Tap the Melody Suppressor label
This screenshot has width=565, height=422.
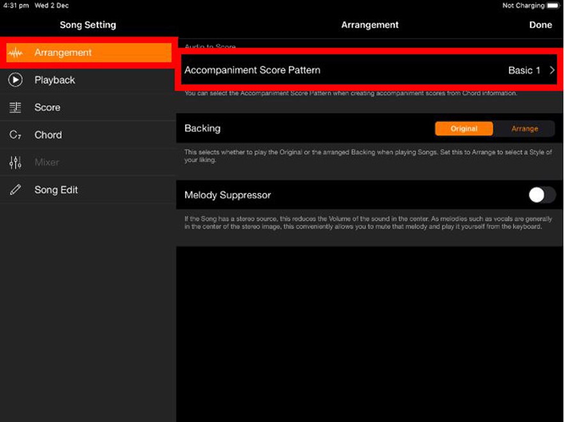(x=227, y=195)
